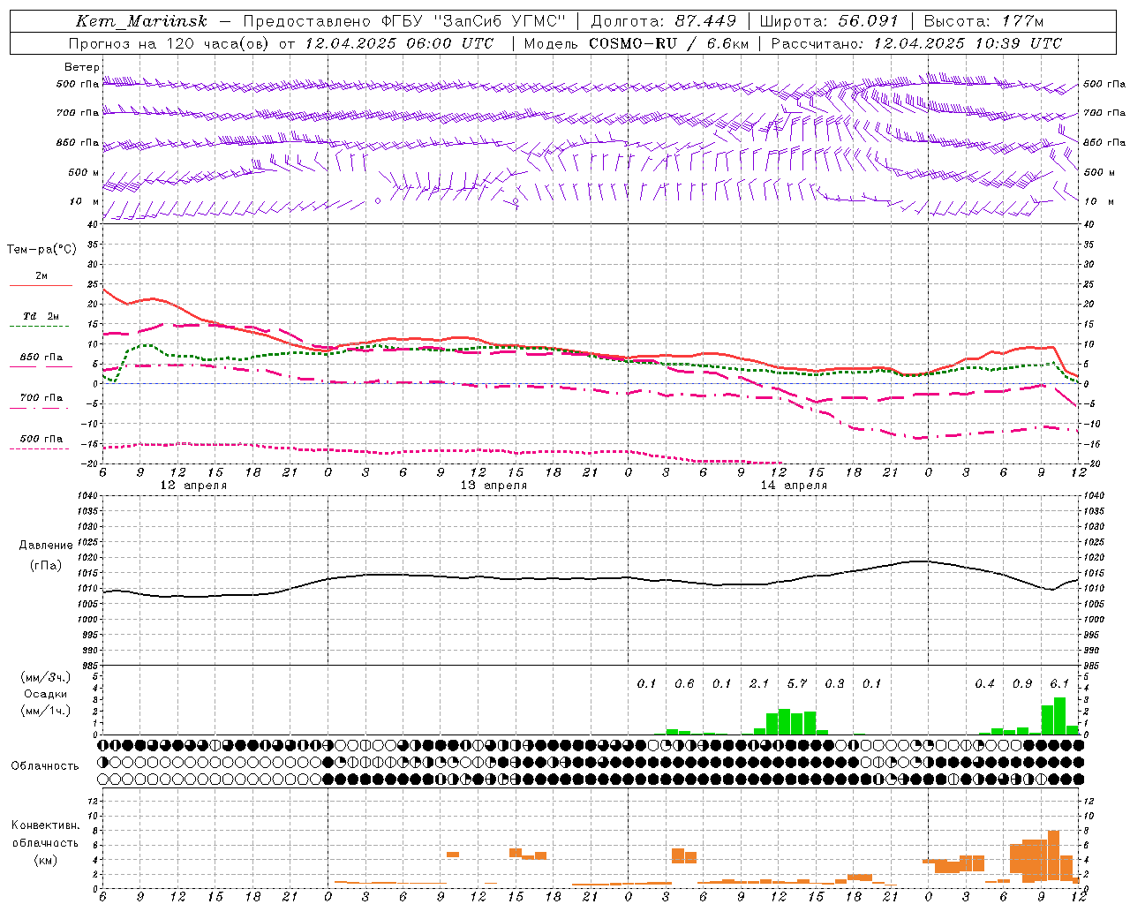Select the Тем-ра(°C) panel label
The image size is (1130, 904).
[41, 250]
